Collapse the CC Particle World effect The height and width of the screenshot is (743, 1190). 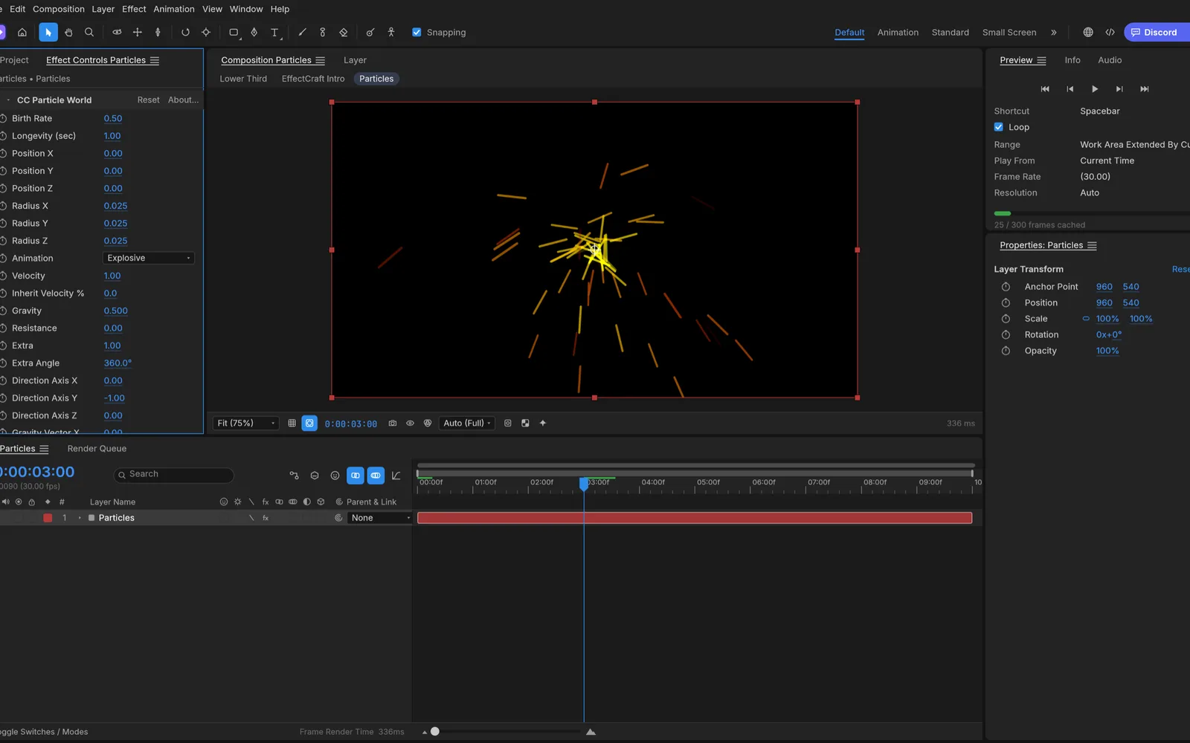tap(8, 100)
